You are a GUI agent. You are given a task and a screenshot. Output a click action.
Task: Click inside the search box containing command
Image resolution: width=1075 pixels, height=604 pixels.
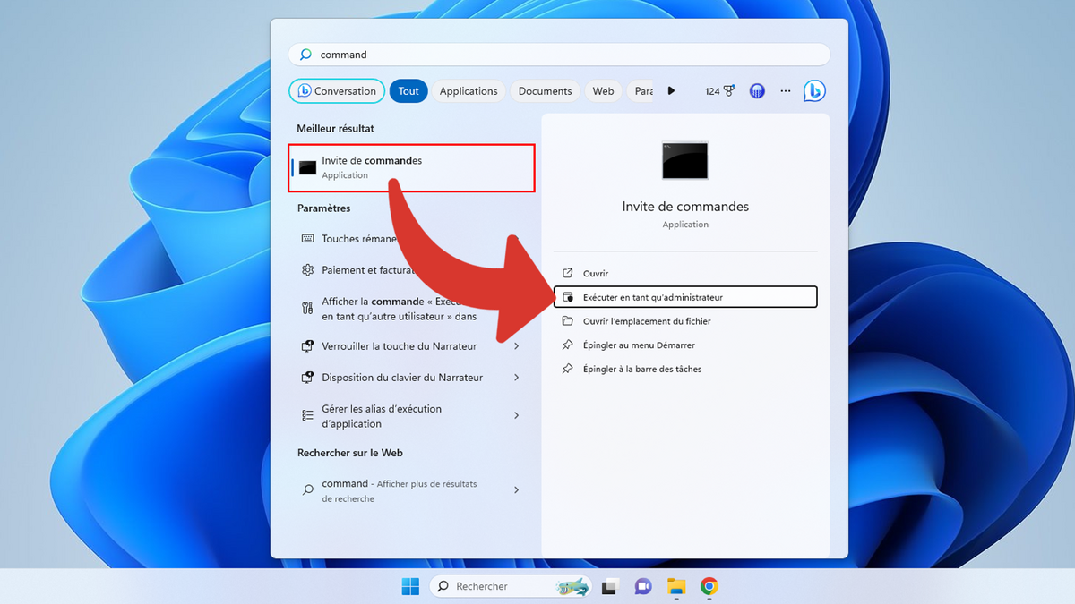(559, 55)
